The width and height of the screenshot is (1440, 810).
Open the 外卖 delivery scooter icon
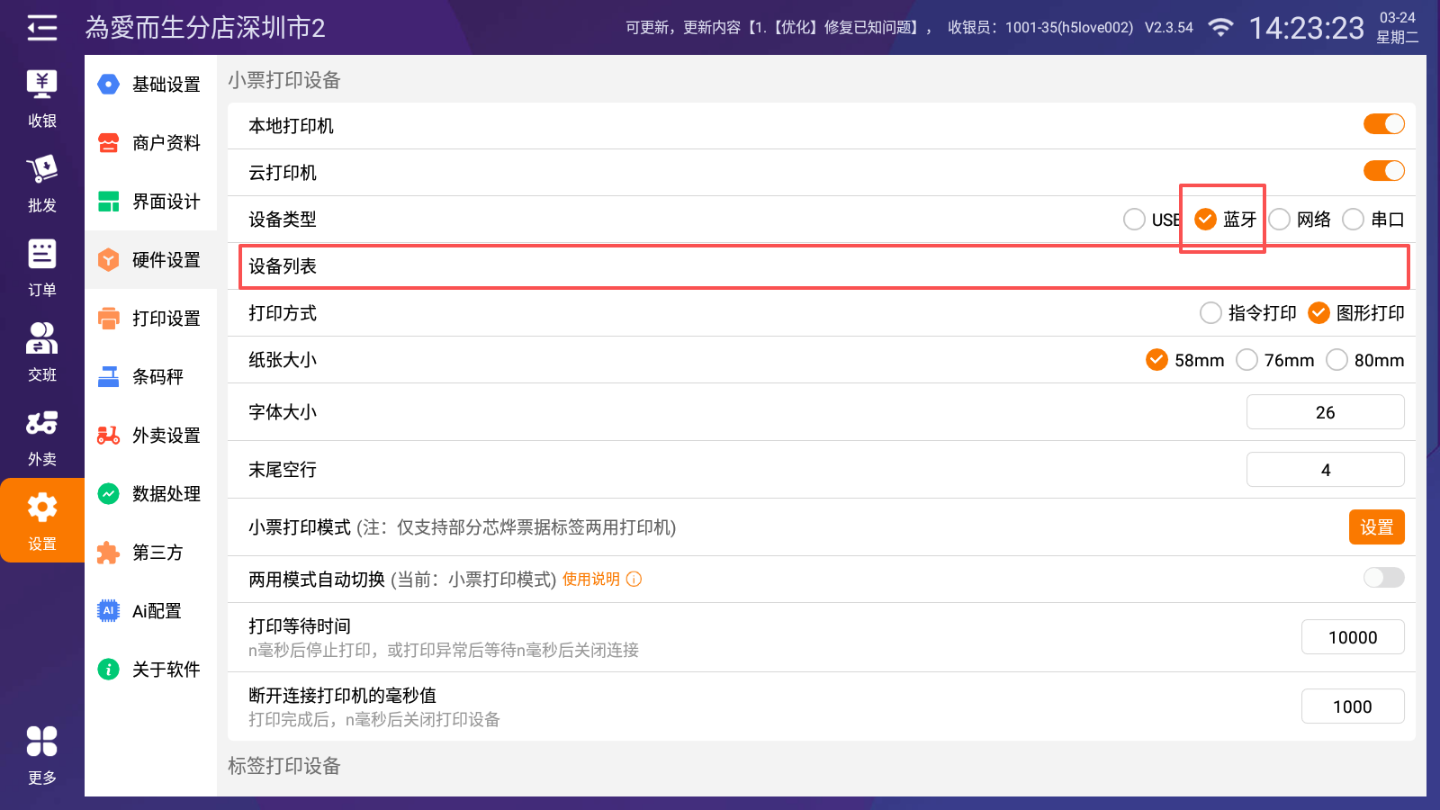tap(41, 424)
